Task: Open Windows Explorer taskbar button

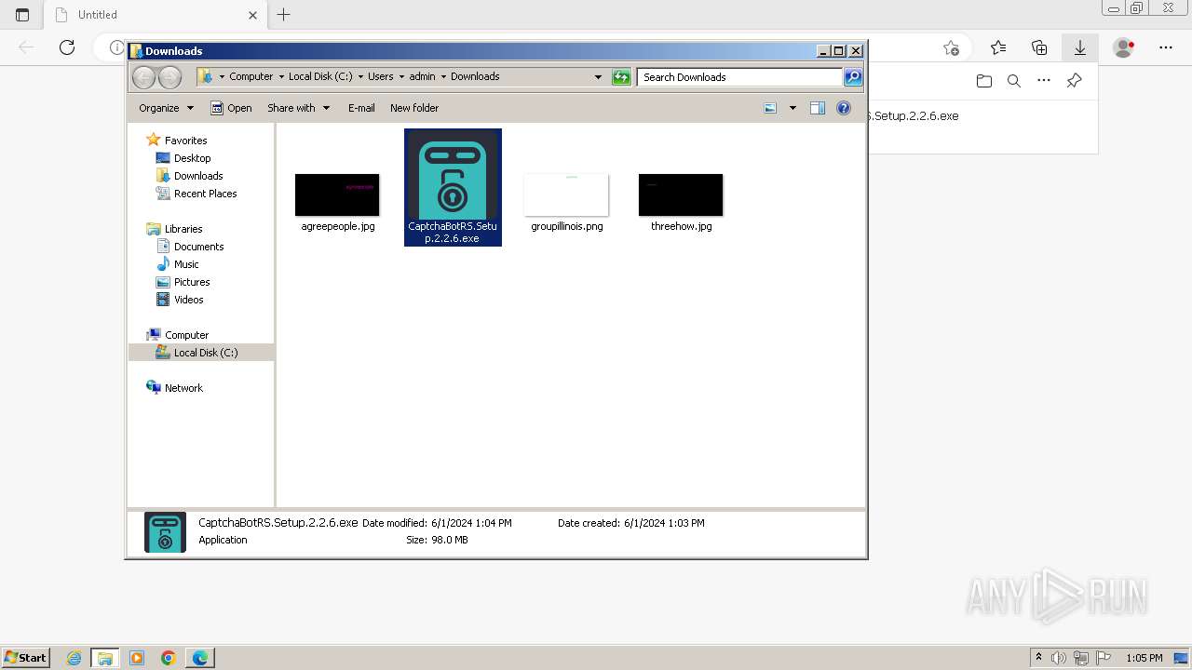Action: click(x=105, y=658)
